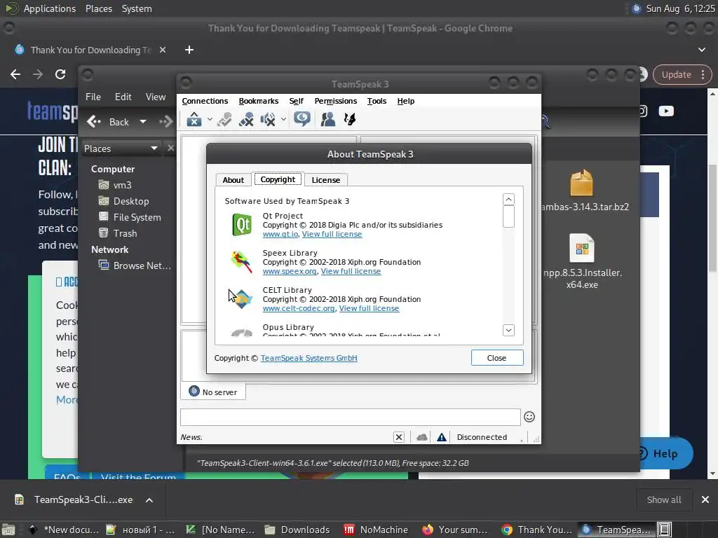Image resolution: width=718 pixels, height=538 pixels.
Task: Open a new Chrome tab with plus icon
Action: pyautogui.click(x=189, y=50)
